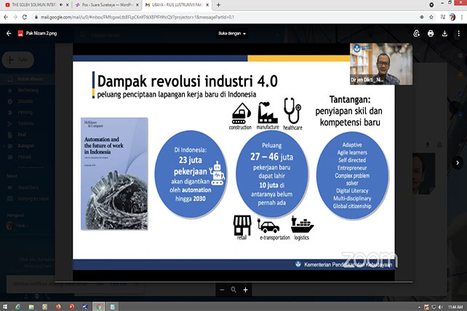Open a new browser tab
Image resolution: width=467 pixels, height=311 pixels.
(x=219, y=5)
